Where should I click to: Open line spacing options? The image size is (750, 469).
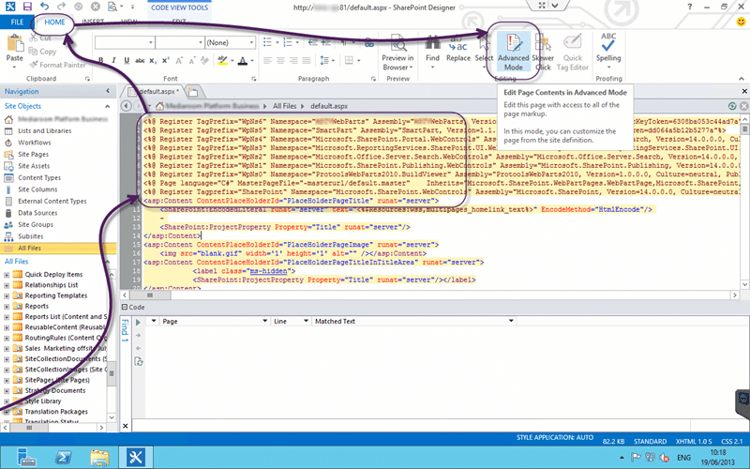point(326,60)
